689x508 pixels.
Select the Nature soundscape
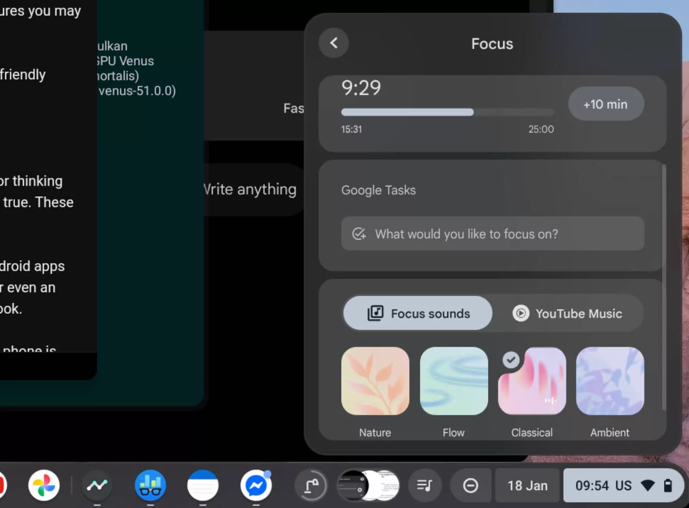375,381
